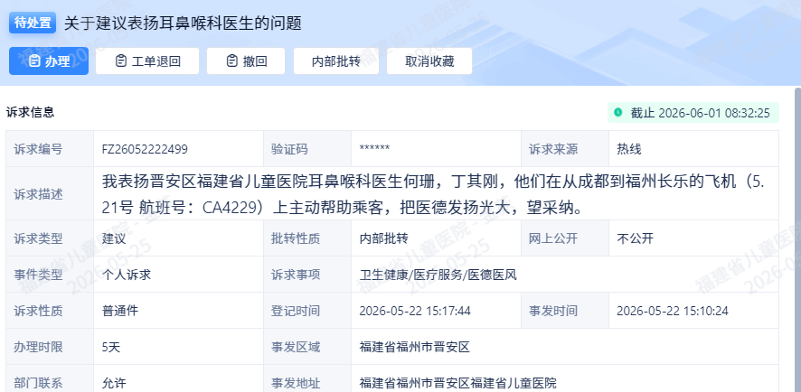Click the green clock icon beside 截止
This screenshot has width=801, height=392.
coord(618,112)
